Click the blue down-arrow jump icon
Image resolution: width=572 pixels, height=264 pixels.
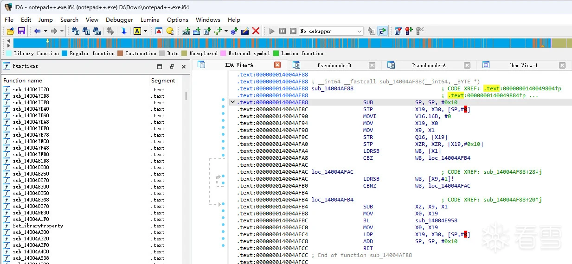[124, 31]
